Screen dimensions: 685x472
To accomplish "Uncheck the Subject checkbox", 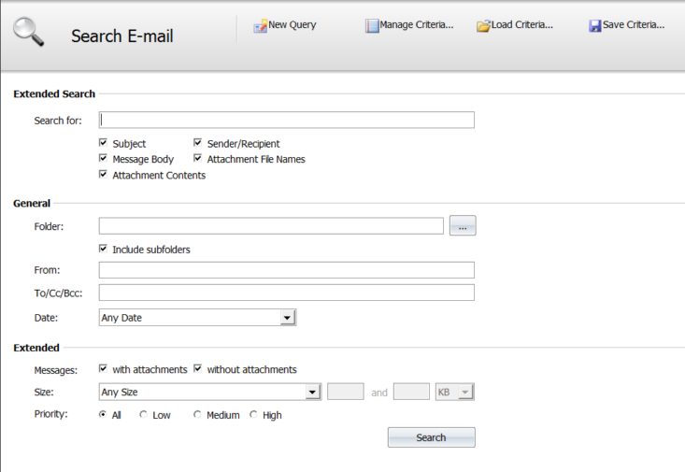I will tap(103, 142).
